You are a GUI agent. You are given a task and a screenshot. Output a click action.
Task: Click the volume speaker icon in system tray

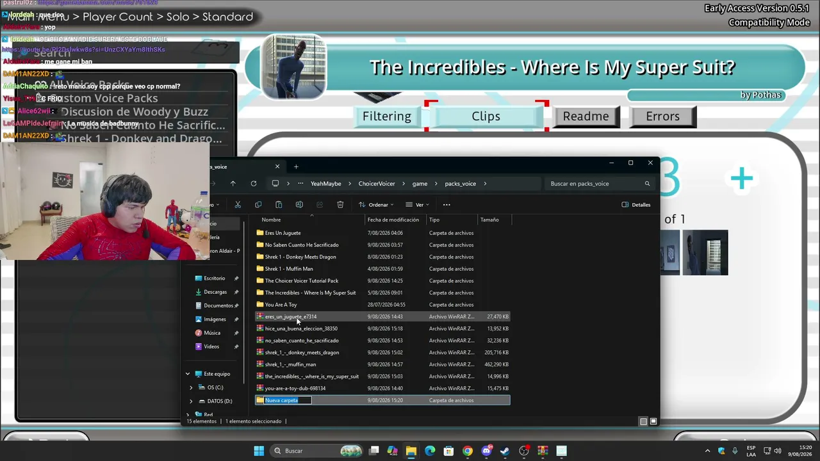[779, 451]
